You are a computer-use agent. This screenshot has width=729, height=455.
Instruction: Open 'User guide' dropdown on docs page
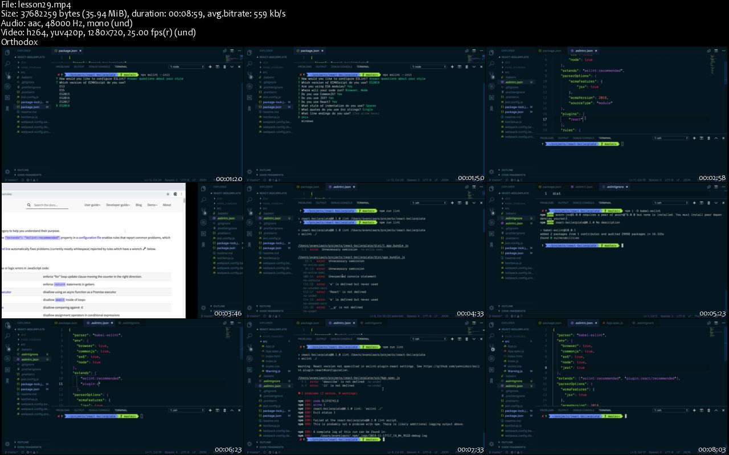tap(92, 205)
